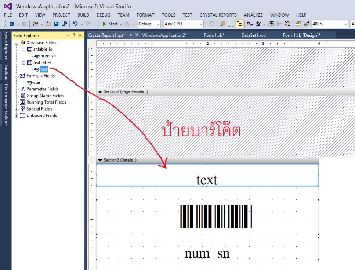The height and width of the screenshot is (270, 355).
Task: Close the CrystalReport1.rpt tab
Action: (137, 35)
